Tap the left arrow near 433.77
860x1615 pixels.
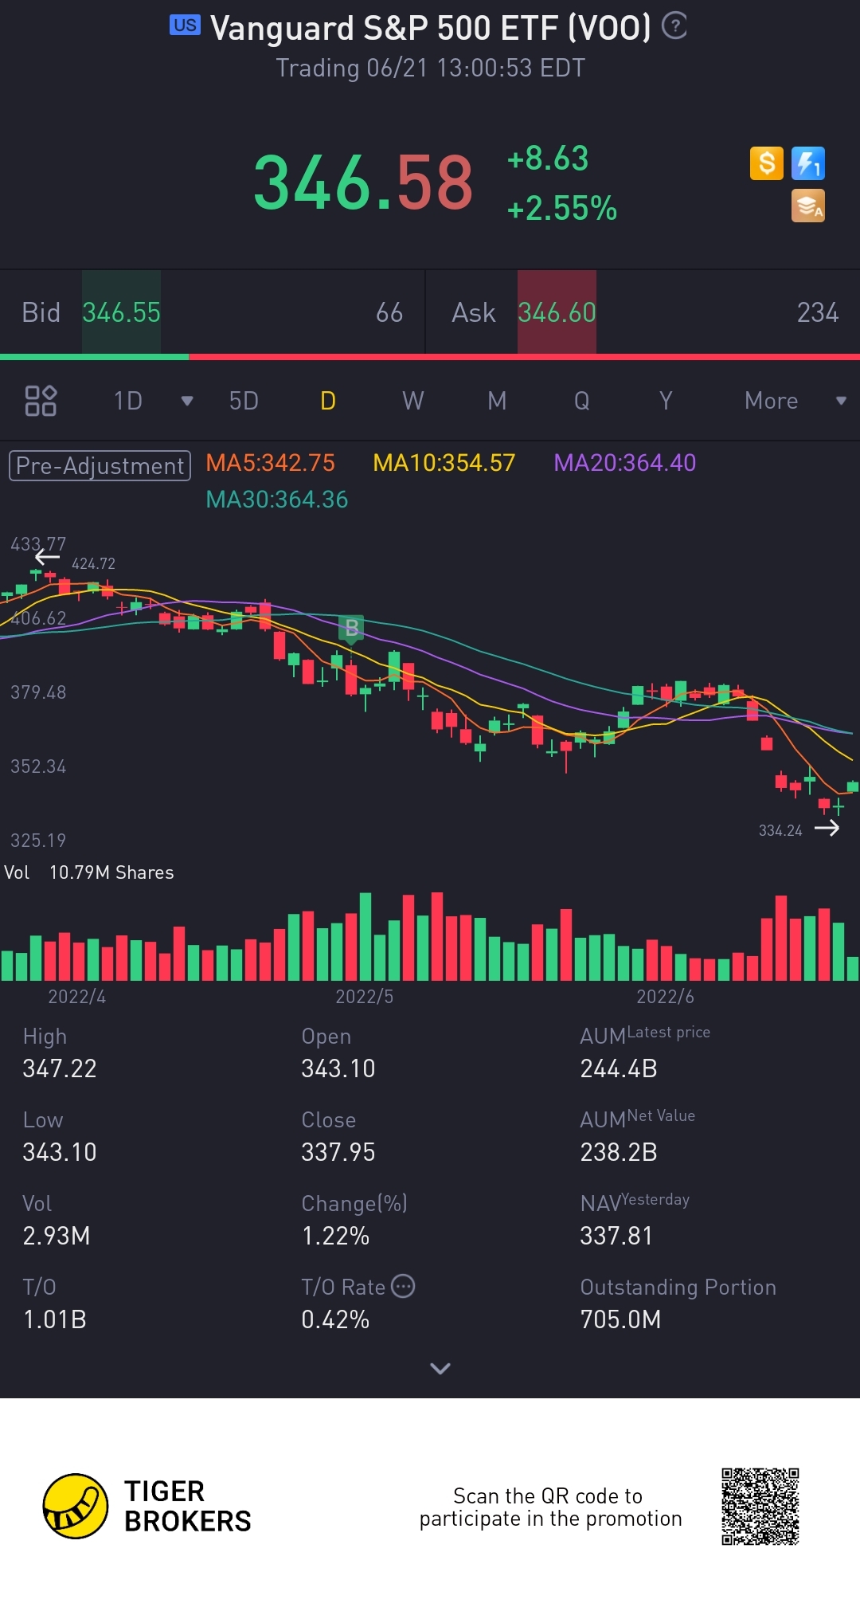tap(48, 557)
